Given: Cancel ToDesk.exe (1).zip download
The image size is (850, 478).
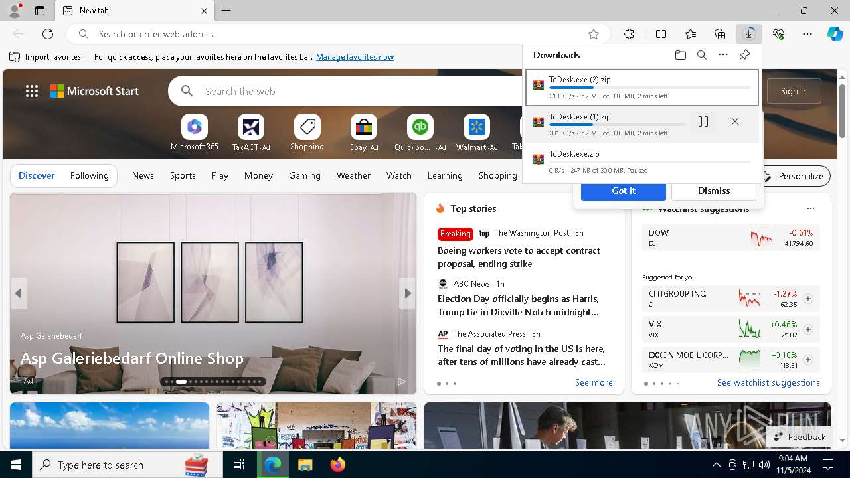Looking at the screenshot, I should point(735,121).
